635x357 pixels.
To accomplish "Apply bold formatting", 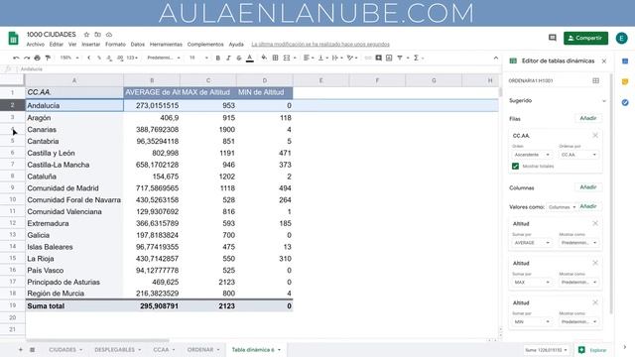I will pyautogui.click(x=218, y=58).
